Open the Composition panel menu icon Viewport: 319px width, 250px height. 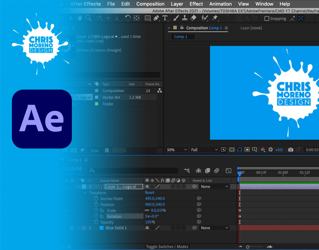(226, 28)
